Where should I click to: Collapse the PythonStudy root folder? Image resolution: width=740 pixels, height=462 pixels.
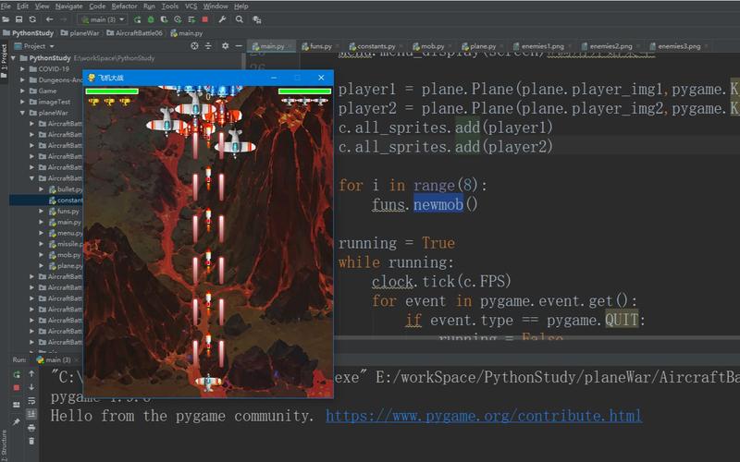coord(13,58)
